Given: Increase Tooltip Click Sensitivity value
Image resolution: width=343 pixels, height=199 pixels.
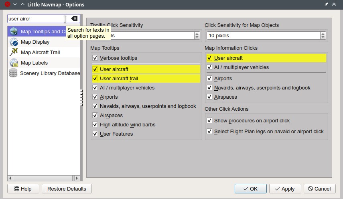Looking at the screenshot, I should [x=197, y=34].
